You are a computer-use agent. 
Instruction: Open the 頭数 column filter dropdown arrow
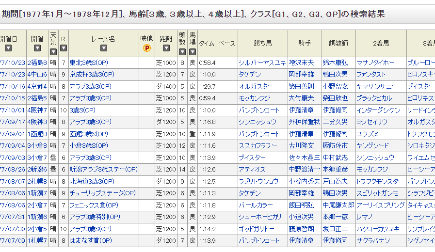pos(182,52)
